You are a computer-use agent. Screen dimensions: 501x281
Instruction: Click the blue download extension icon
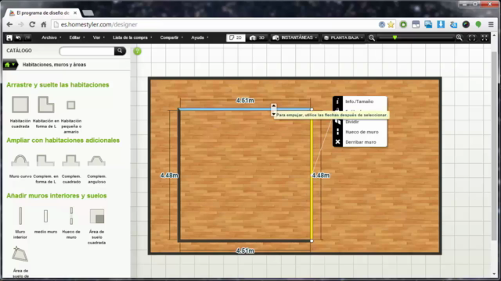(x=441, y=24)
